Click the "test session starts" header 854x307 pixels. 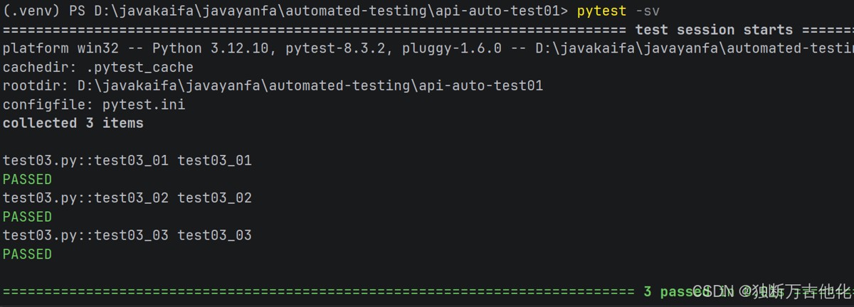(x=714, y=30)
